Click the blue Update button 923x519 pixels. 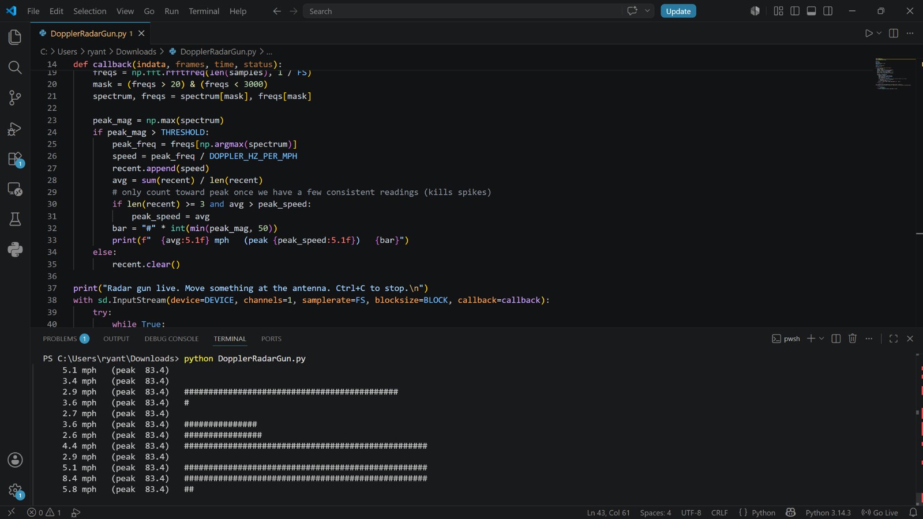pos(678,11)
